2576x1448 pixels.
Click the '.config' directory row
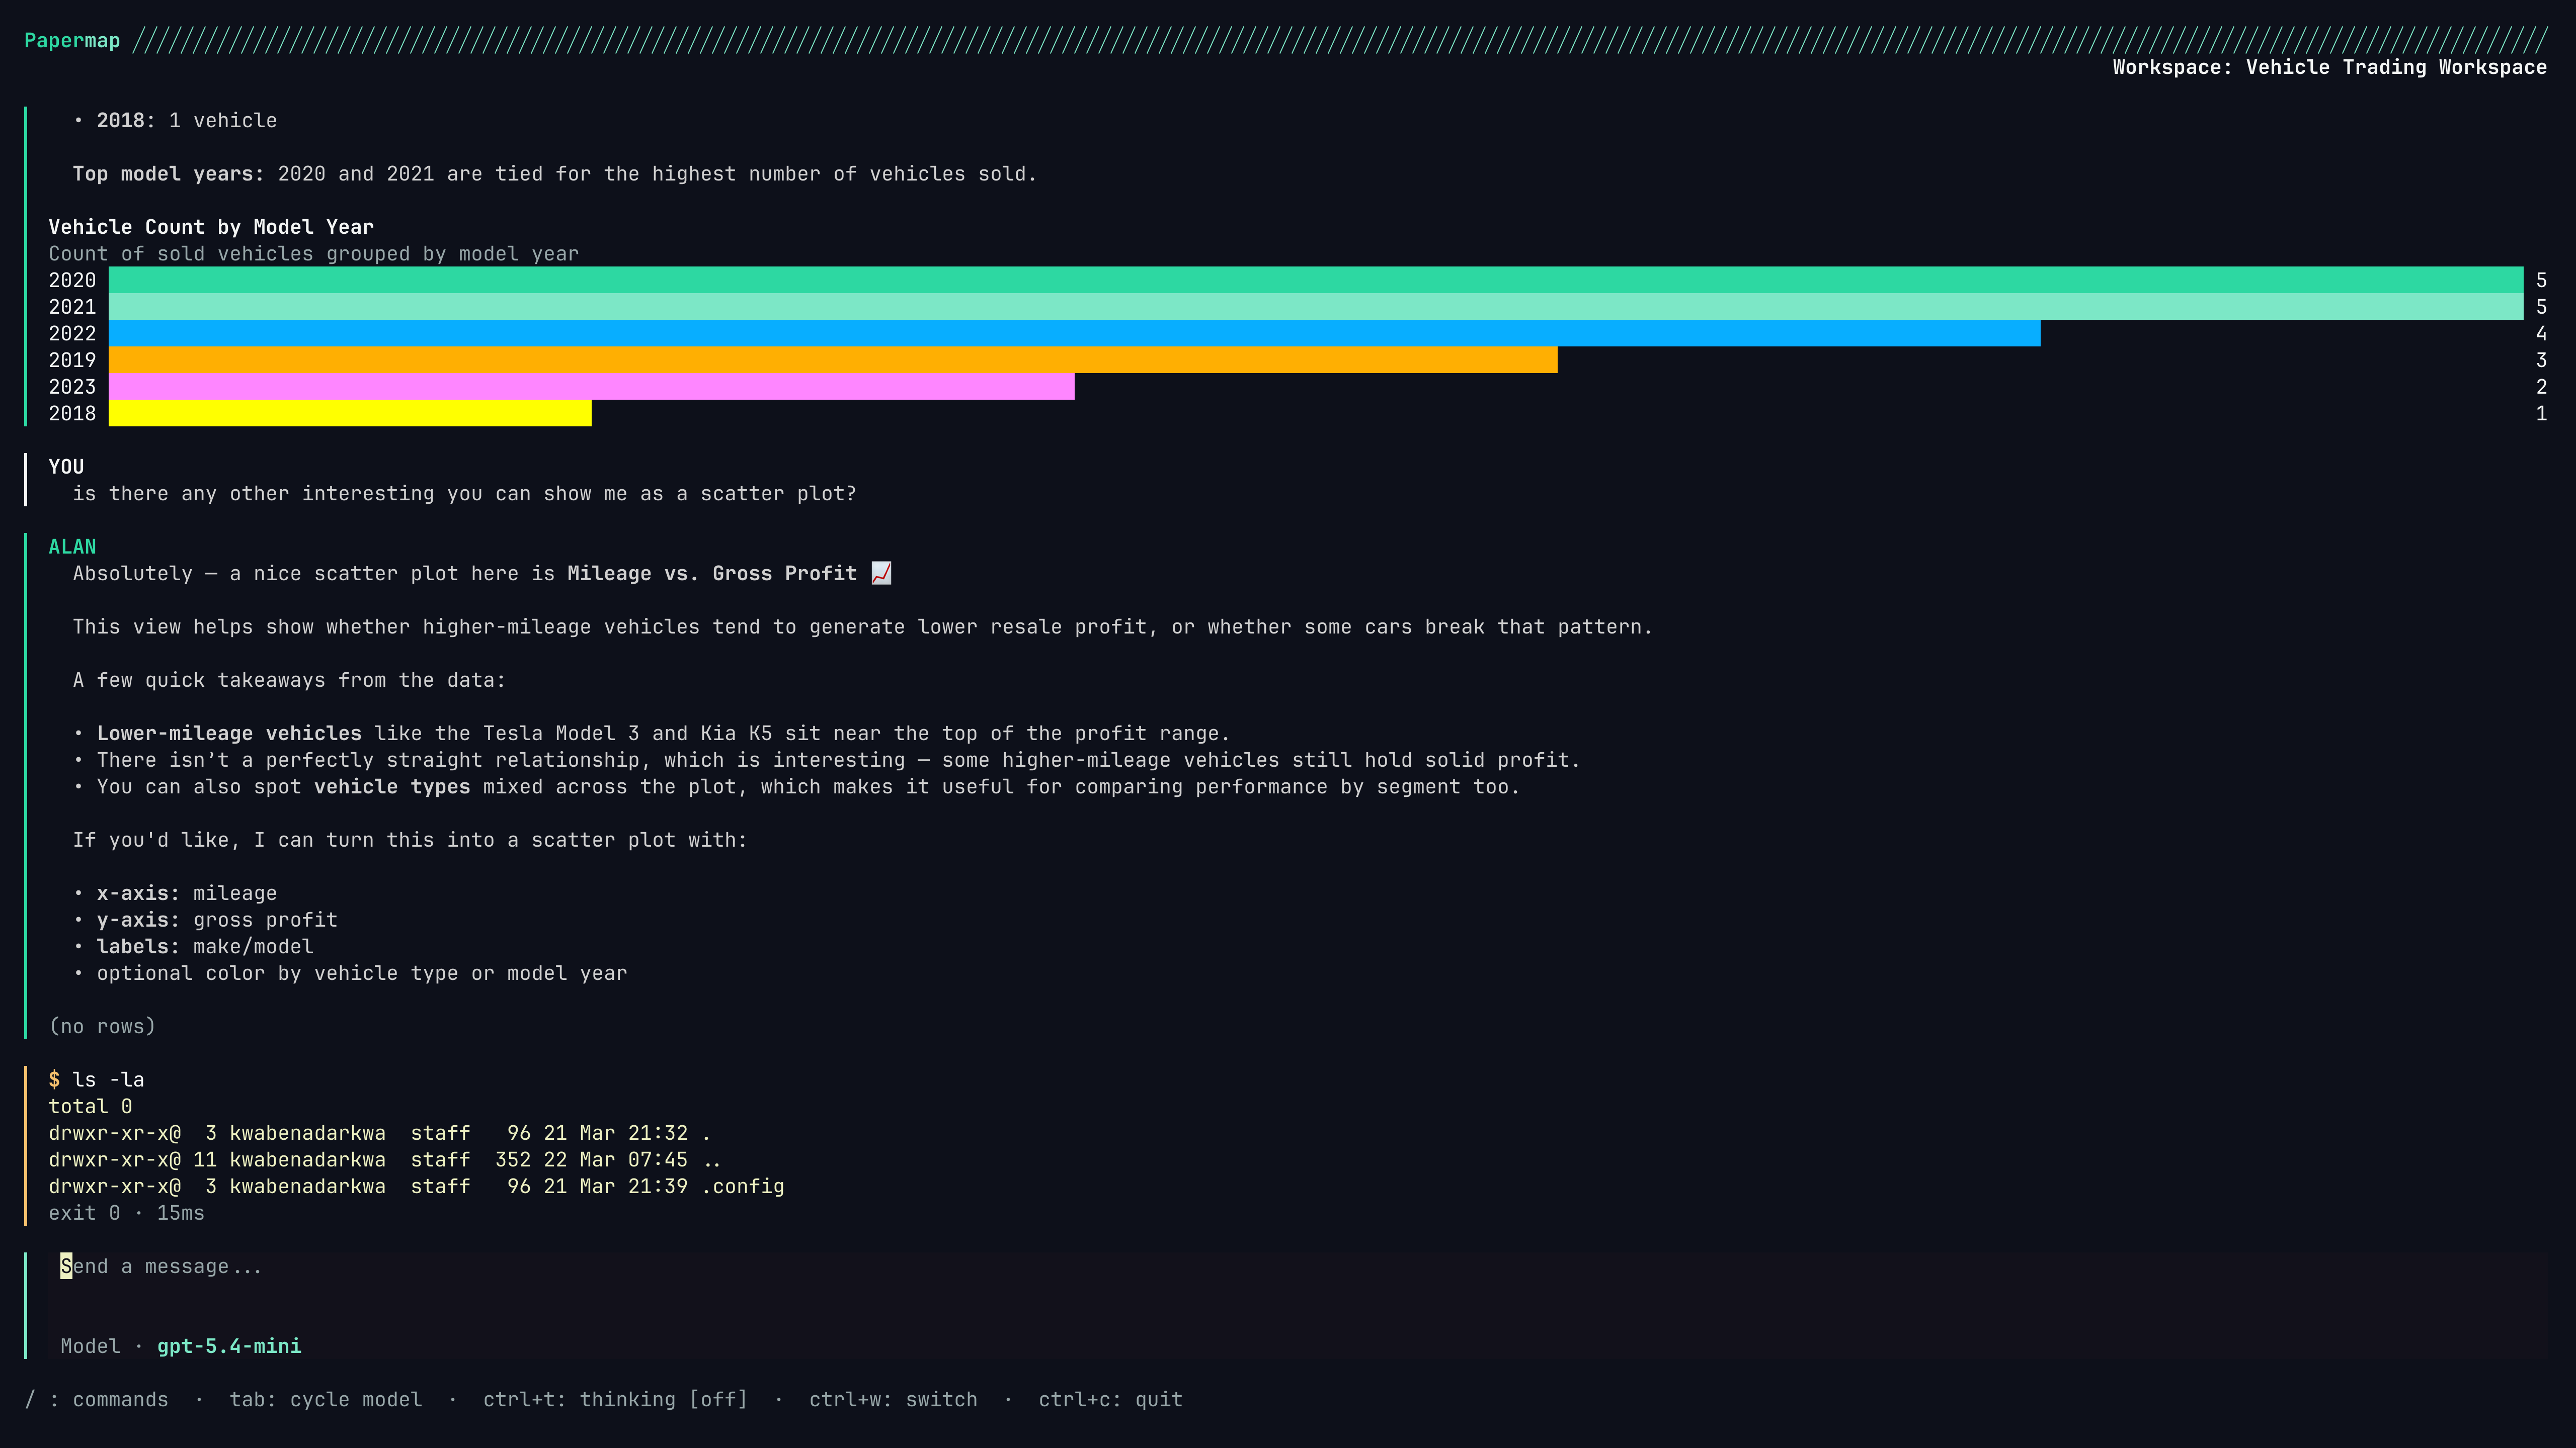416,1186
